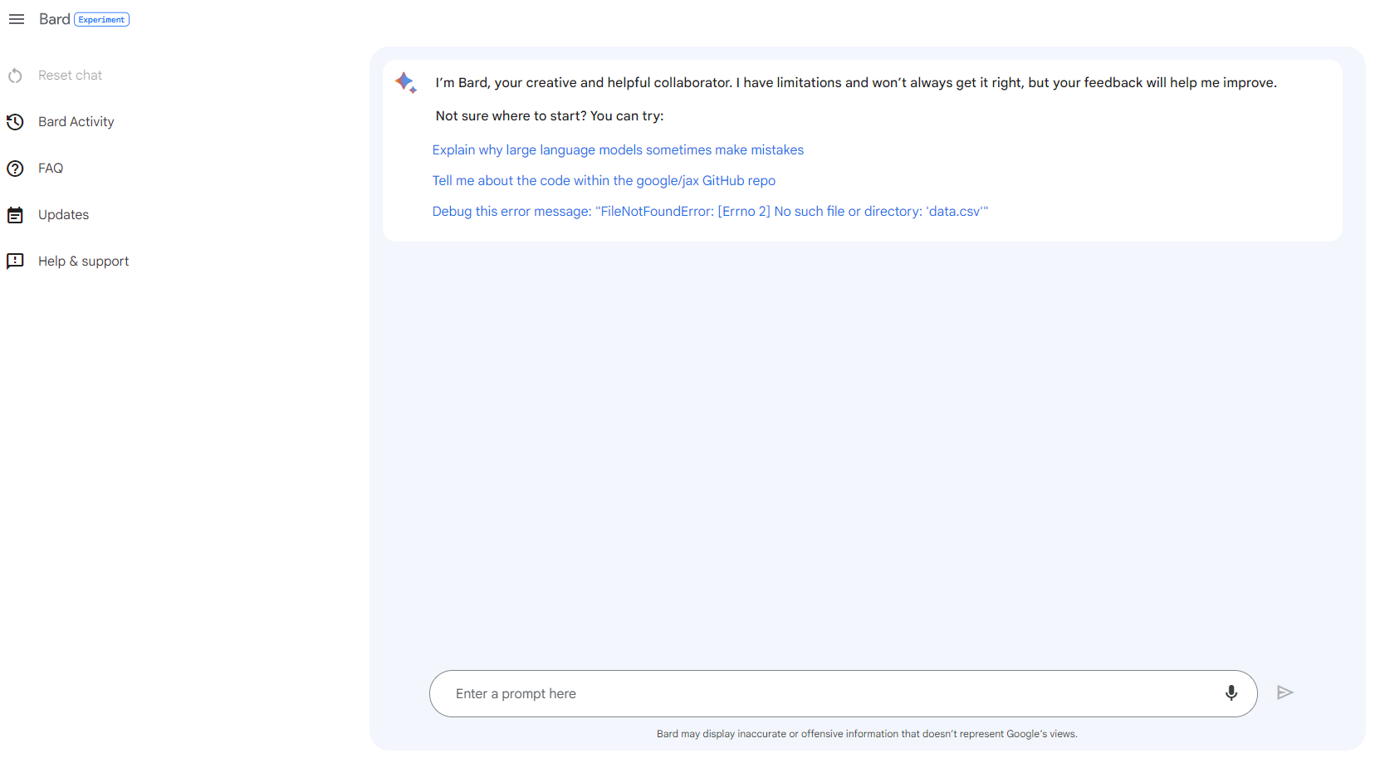This screenshot has height=758, width=1375.
Task: Try the 'Debug this error message' suggestion
Action: (x=710, y=212)
